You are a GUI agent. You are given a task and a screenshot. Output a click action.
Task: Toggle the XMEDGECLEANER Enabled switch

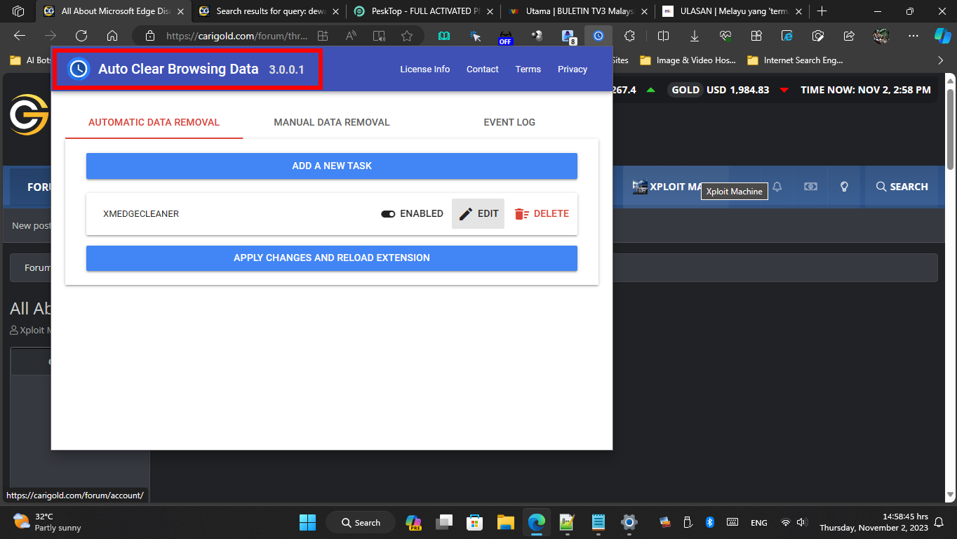point(388,213)
